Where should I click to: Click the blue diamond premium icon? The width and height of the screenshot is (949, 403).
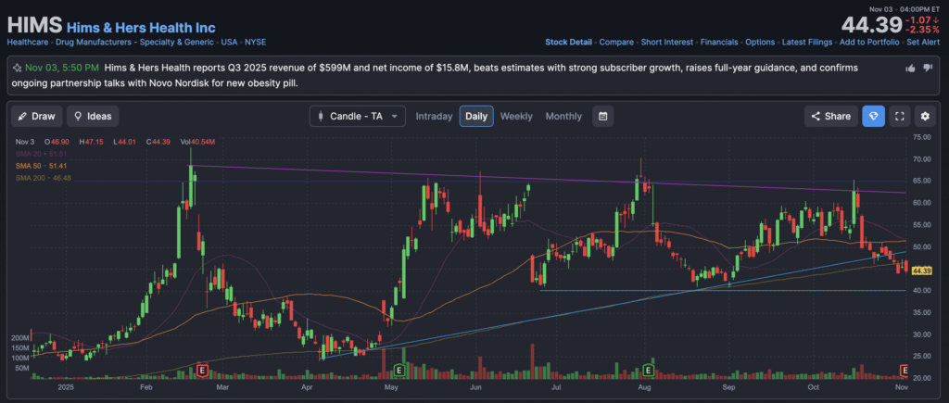click(873, 116)
